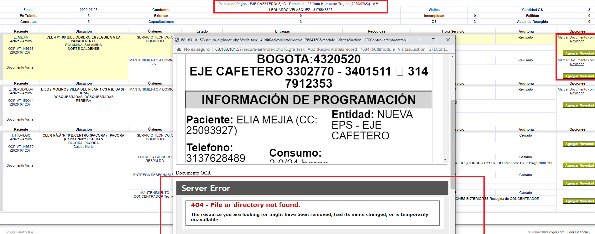Viewport: 595px width, 234px height.
Task: Minimize the secura-air popup window
Action: coord(419,40)
